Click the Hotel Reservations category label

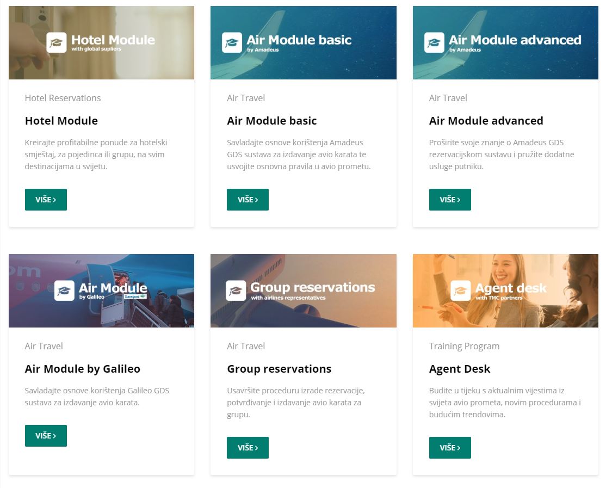point(63,98)
